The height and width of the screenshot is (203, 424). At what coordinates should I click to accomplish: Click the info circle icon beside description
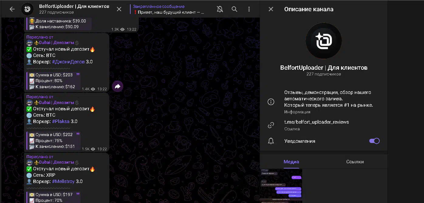(x=271, y=102)
